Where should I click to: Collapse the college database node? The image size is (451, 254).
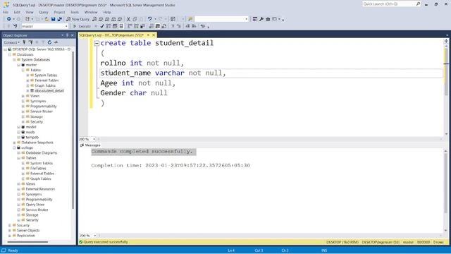tap(14, 147)
